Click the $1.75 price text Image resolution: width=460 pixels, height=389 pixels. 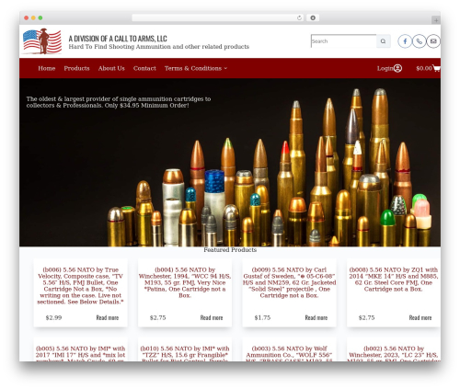coord(262,317)
